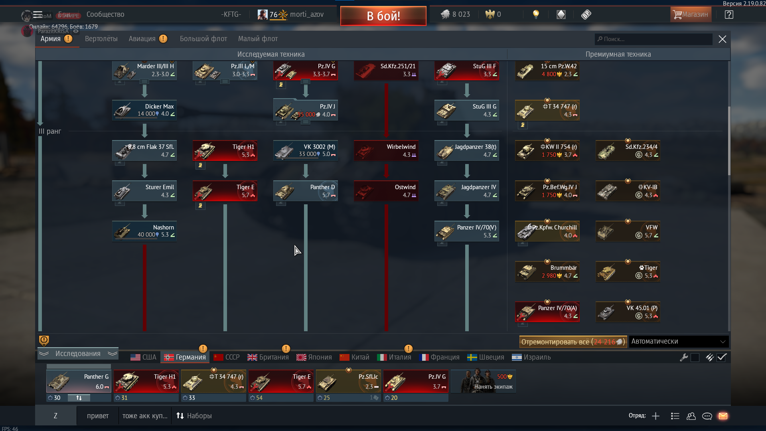Click the lightbulb hints icon
The height and width of the screenshot is (431, 766).
(x=536, y=15)
